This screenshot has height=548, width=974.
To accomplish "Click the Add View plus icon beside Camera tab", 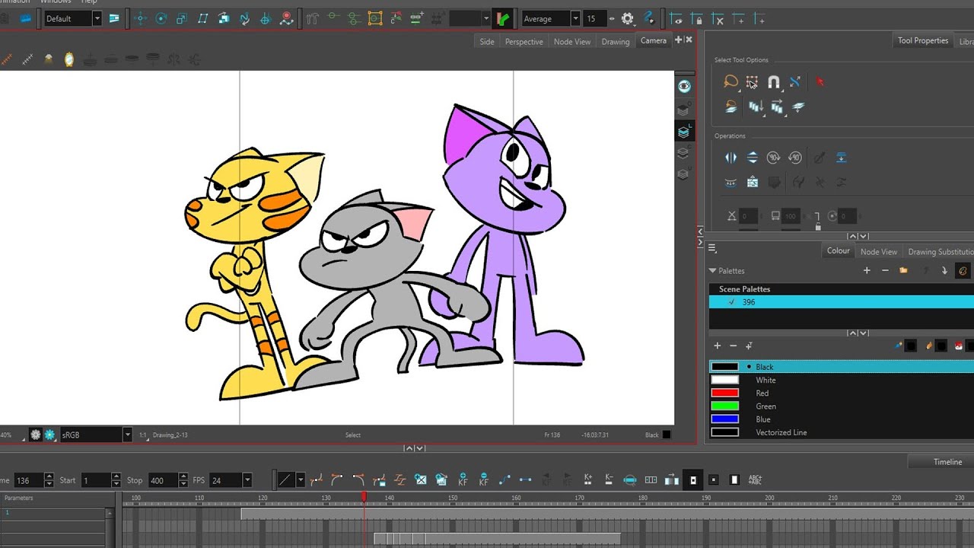I will coord(679,40).
